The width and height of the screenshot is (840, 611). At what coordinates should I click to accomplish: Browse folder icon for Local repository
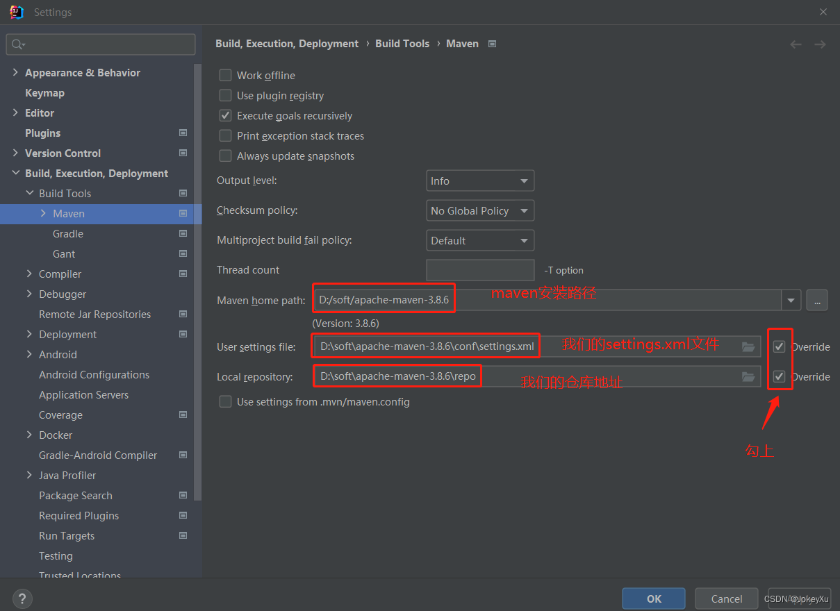point(748,376)
